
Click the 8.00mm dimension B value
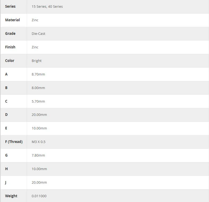click(x=38, y=88)
